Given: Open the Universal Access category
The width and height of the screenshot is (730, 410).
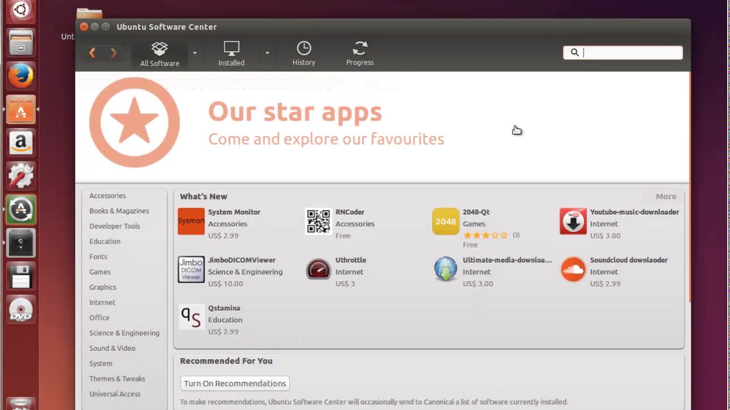Looking at the screenshot, I should click(x=115, y=394).
